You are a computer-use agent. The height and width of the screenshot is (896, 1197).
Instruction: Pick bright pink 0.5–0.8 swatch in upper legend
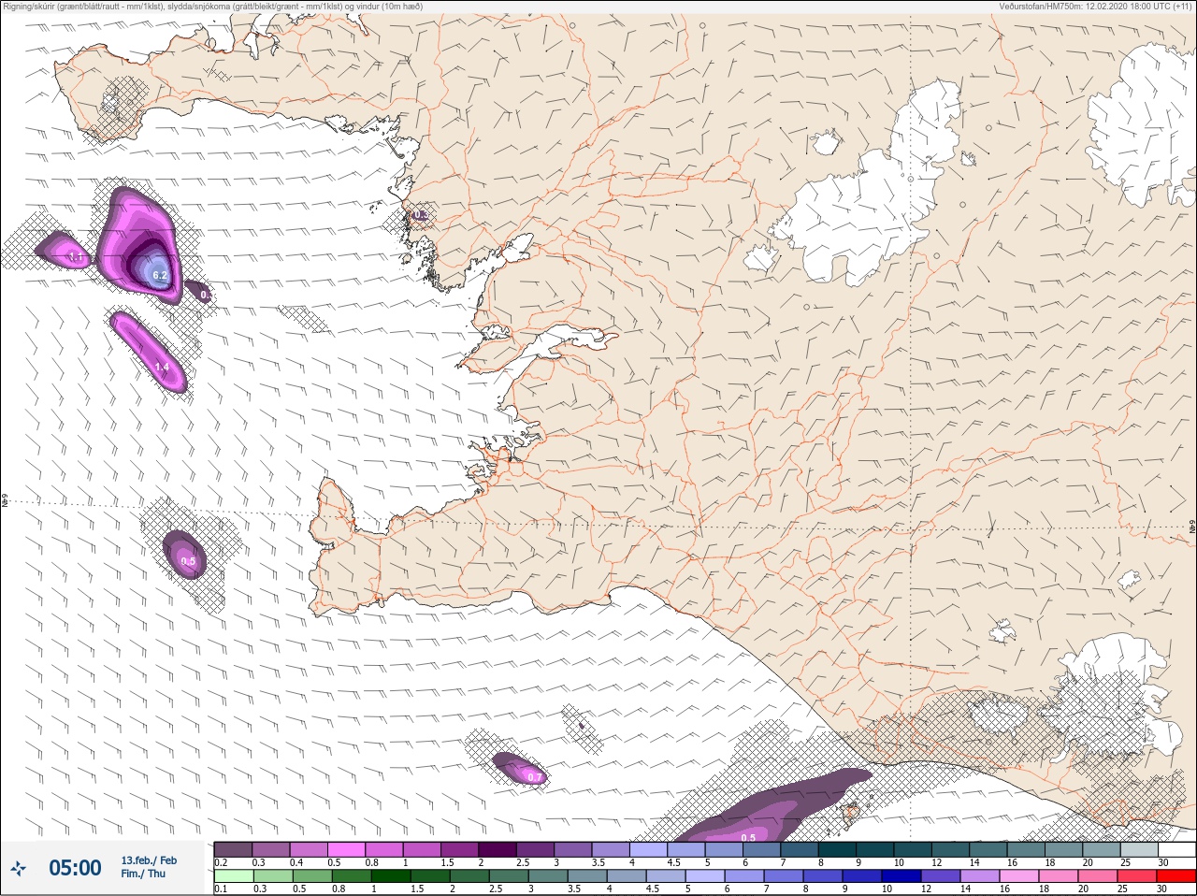tap(347, 849)
